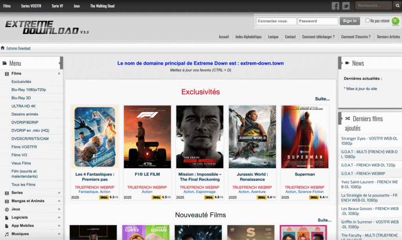The height and width of the screenshot is (240, 402).
Task: Click the home icon in the breadcrumb bar
Action: pyautogui.click(x=3, y=48)
